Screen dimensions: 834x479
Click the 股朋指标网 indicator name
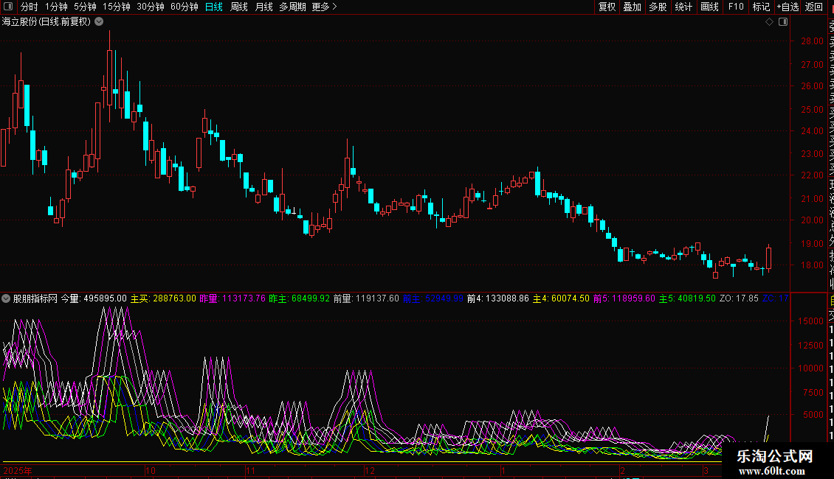[35, 298]
